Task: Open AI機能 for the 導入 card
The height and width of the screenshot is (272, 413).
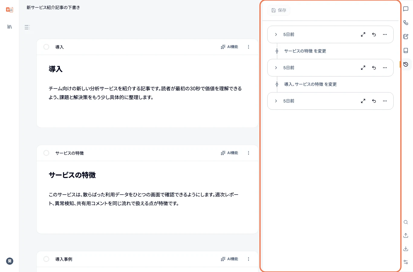Action: click(229, 47)
